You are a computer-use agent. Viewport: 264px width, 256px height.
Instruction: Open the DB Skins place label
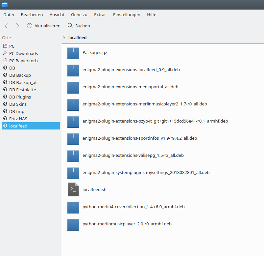[18, 104]
